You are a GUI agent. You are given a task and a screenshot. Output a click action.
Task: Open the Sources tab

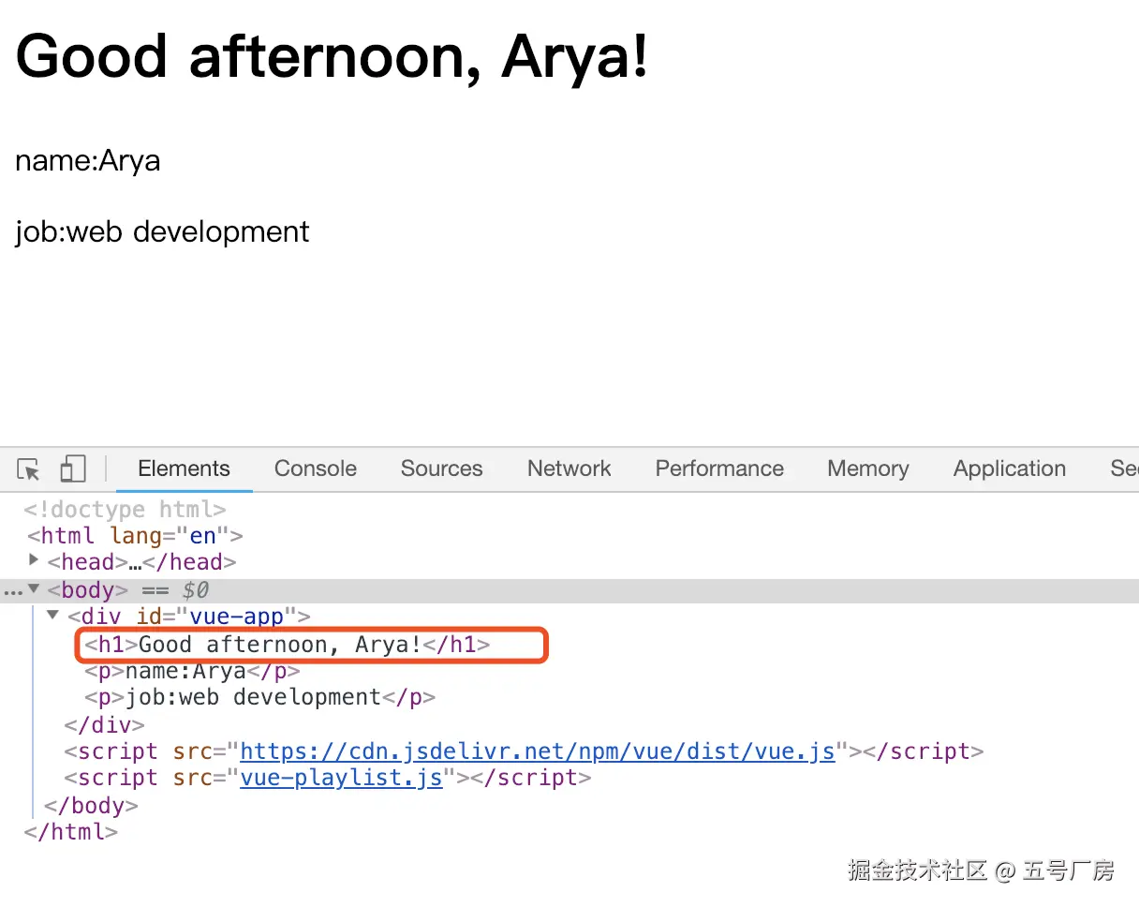coord(441,468)
